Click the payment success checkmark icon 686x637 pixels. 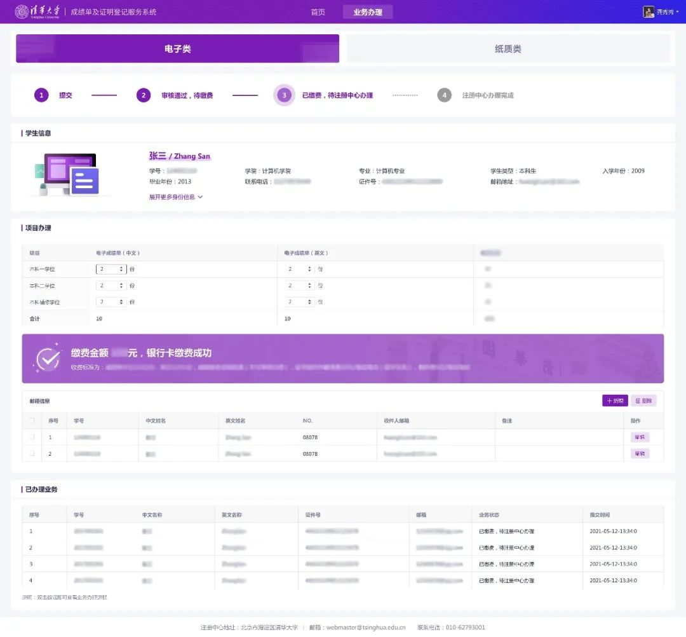[47, 359]
